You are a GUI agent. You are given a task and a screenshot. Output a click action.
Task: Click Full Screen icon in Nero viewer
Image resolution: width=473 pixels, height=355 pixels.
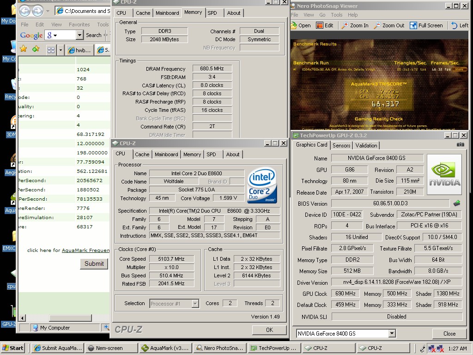[x=413, y=25]
